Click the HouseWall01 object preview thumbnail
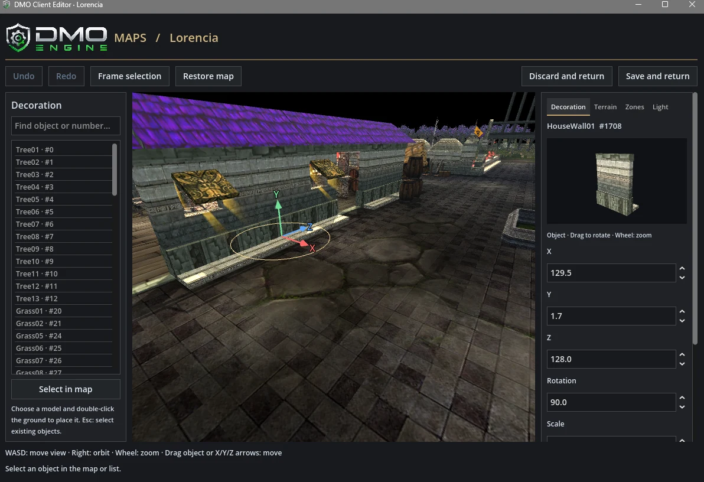This screenshot has height=482, width=704. [617, 181]
